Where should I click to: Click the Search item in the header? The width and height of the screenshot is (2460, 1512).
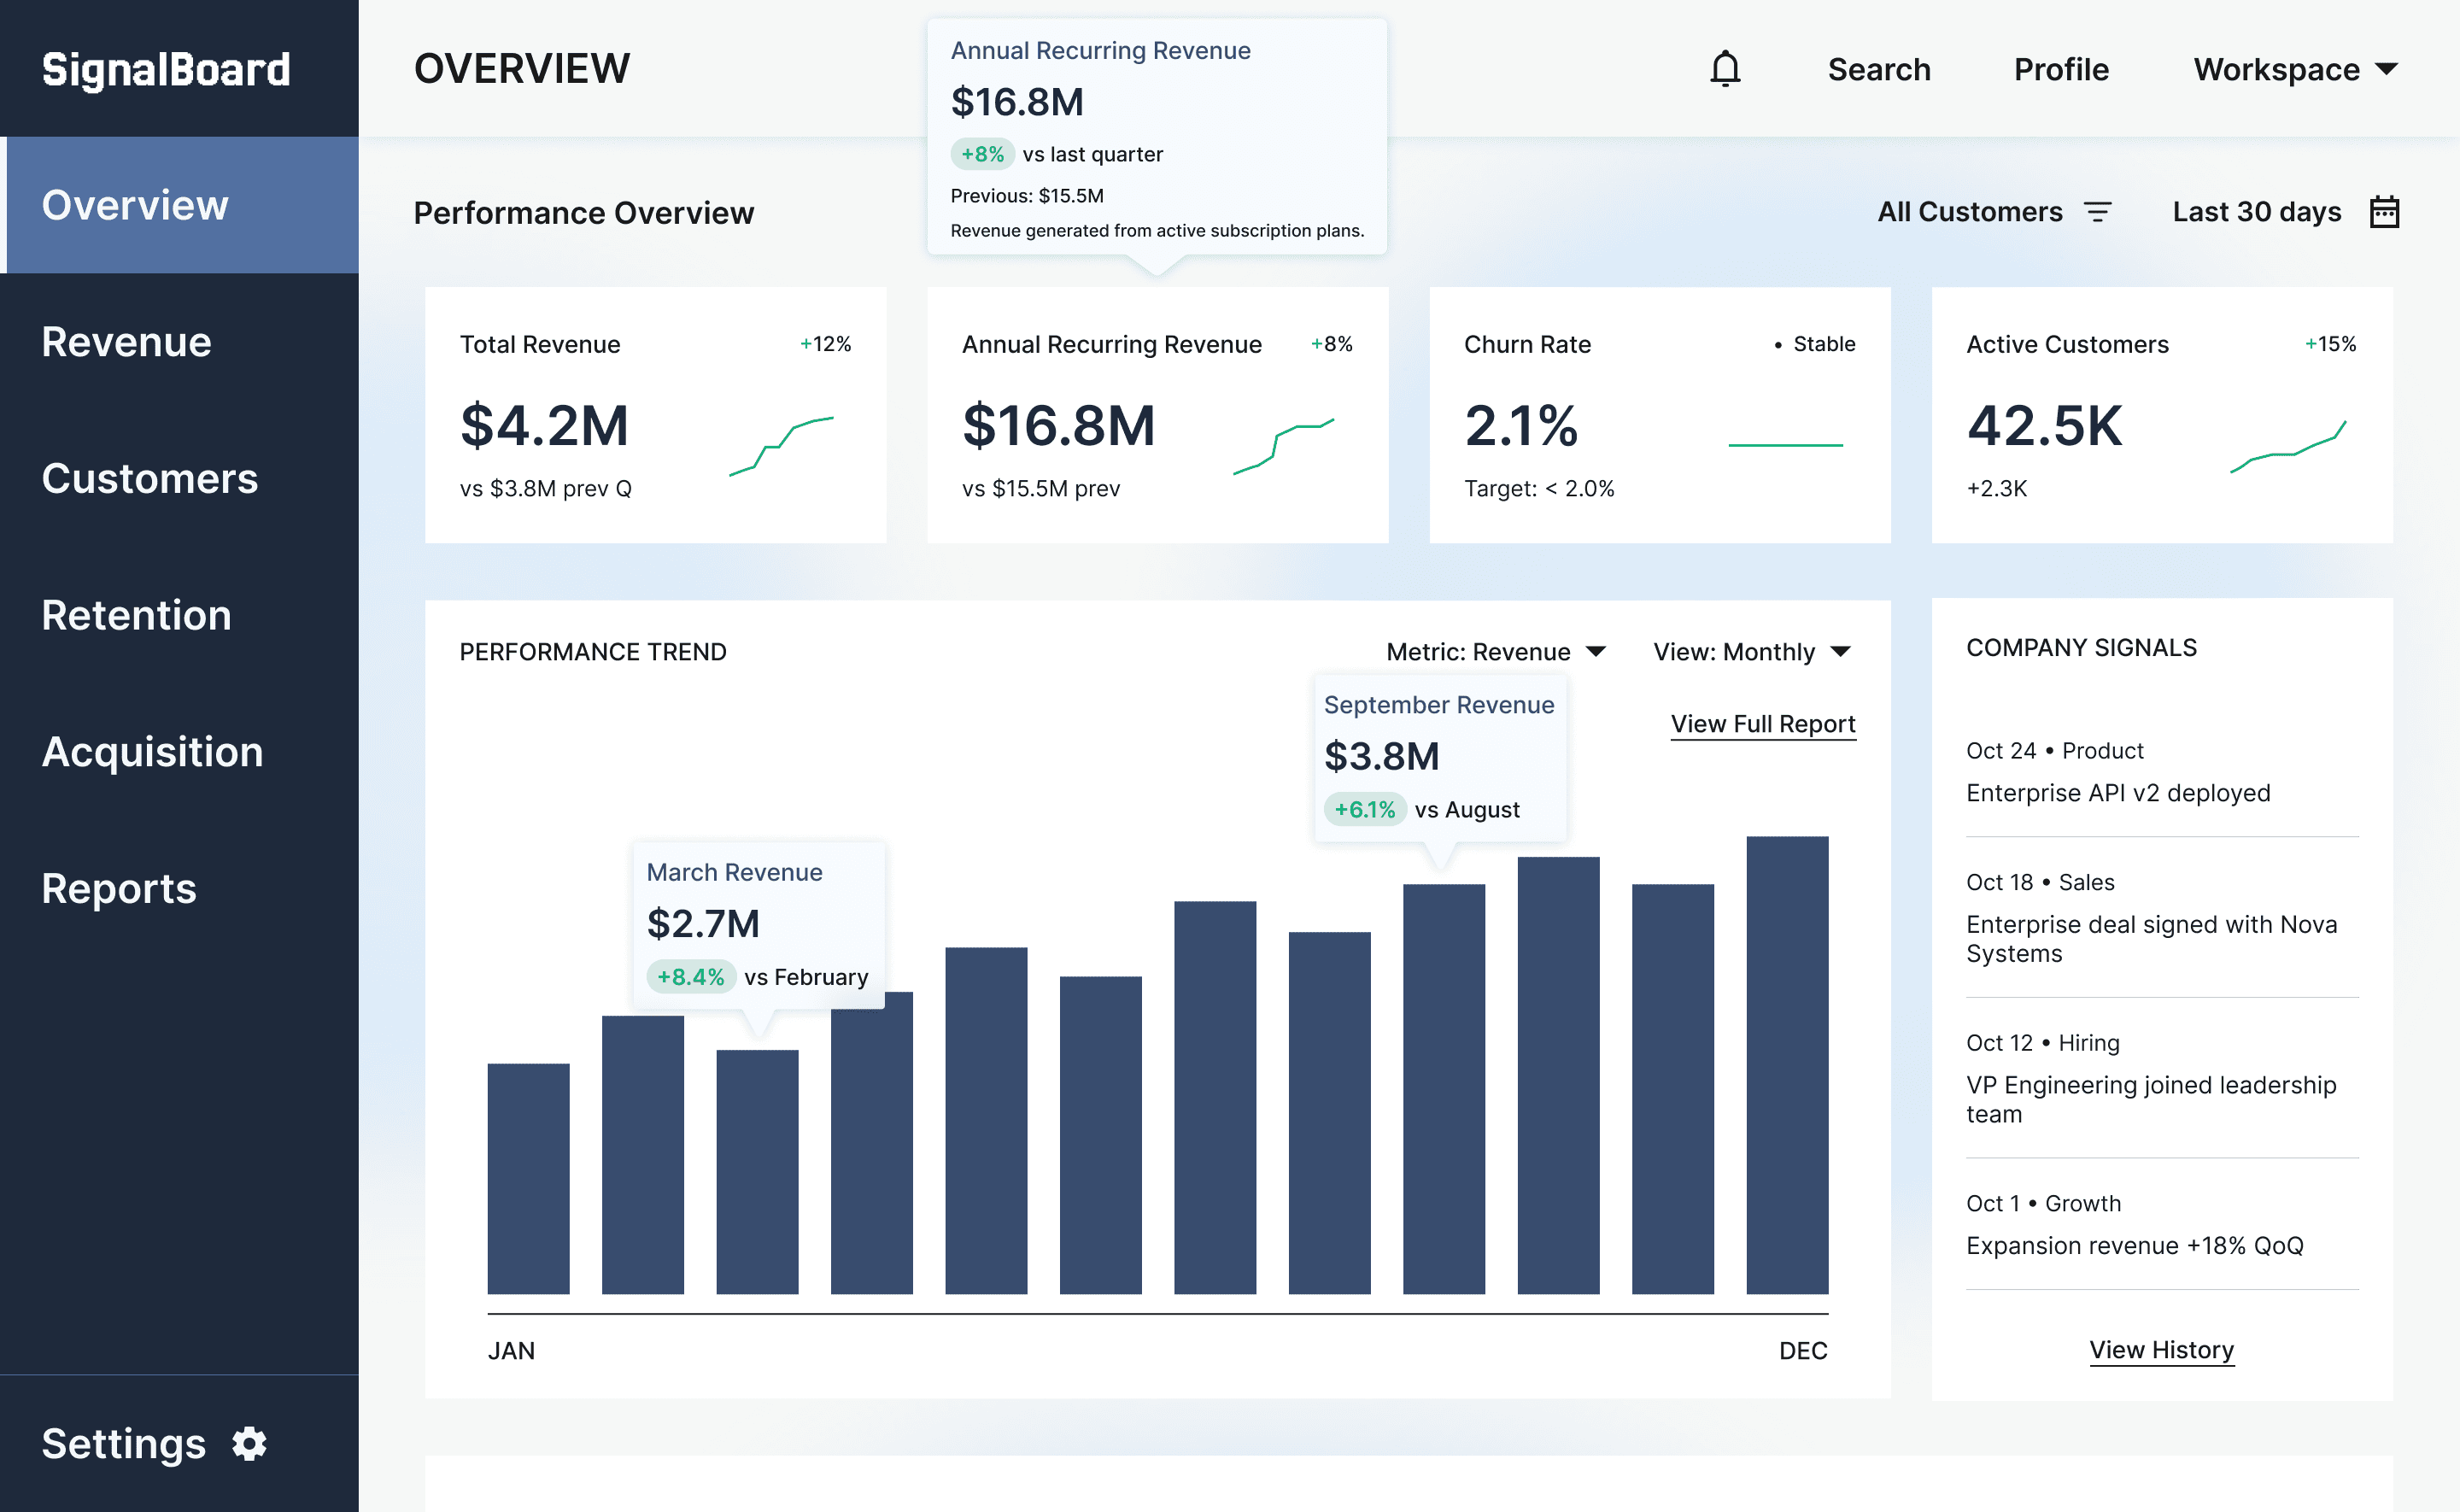[1878, 68]
